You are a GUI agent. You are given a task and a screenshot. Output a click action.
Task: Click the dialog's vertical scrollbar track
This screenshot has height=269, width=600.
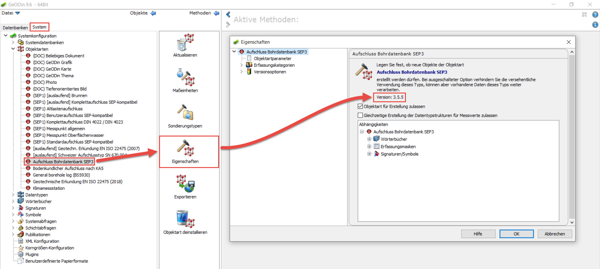pos(572,137)
